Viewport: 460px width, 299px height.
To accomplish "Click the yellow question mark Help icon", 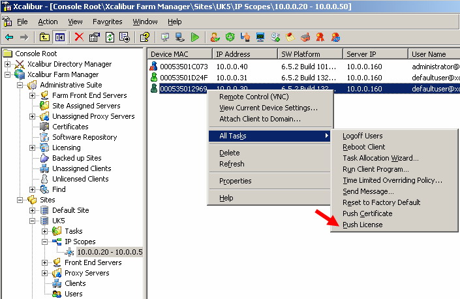I will pyautogui.click(x=145, y=37).
